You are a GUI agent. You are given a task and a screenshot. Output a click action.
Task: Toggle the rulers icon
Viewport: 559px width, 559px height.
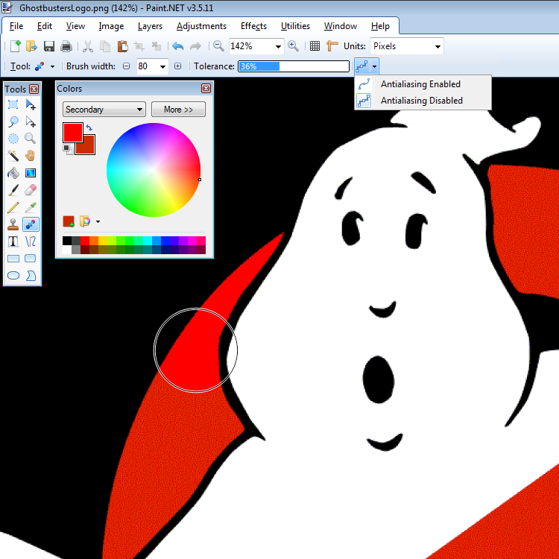click(x=332, y=46)
